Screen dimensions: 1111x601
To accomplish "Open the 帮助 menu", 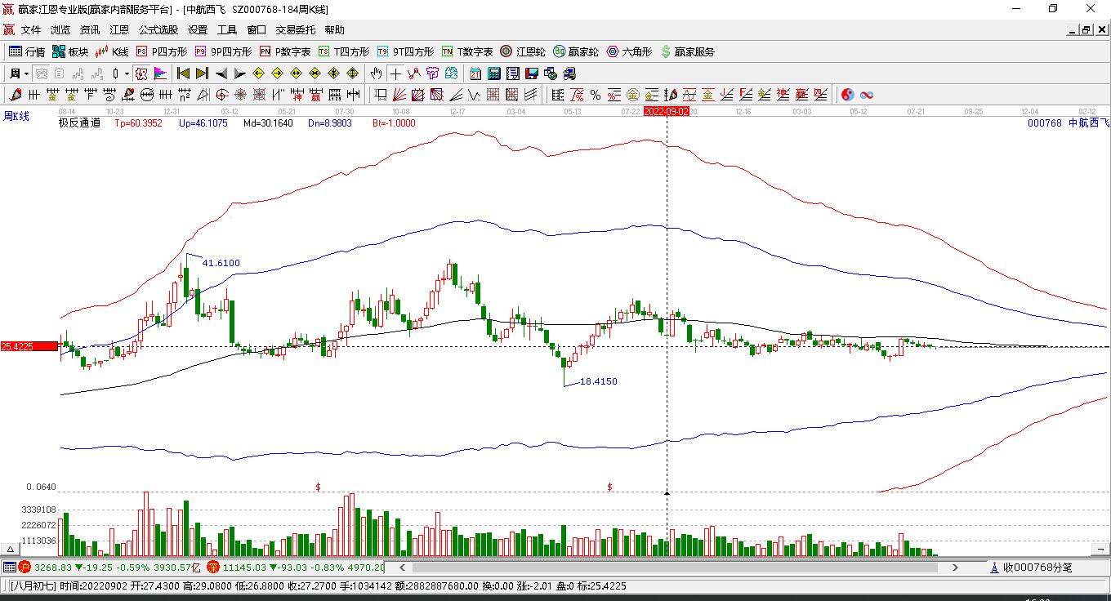I will 335,30.
